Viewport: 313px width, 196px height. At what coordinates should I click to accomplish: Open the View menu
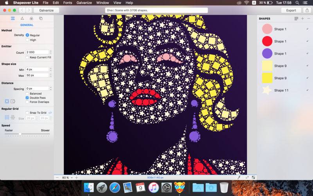point(117,3)
